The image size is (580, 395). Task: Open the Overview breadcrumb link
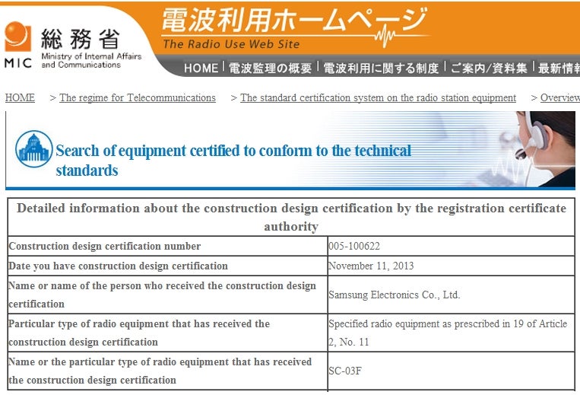[560, 97]
